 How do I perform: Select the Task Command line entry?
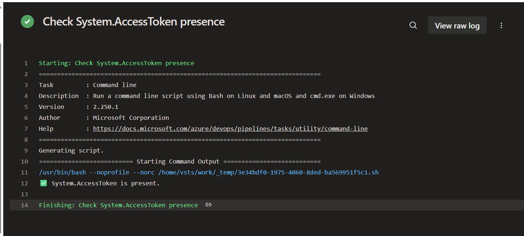tap(88, 85)
